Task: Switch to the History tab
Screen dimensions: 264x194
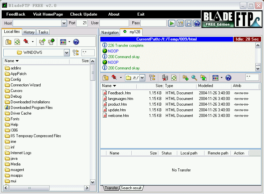Action: coord(29,32)
